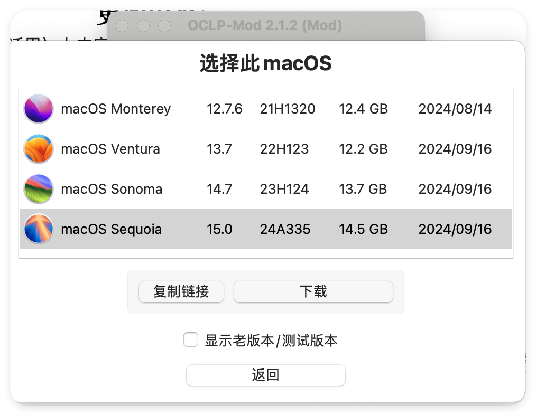Select the macOS Ventura row label
The height and width of the screenshot is (416, 536).
click(110, 149)
